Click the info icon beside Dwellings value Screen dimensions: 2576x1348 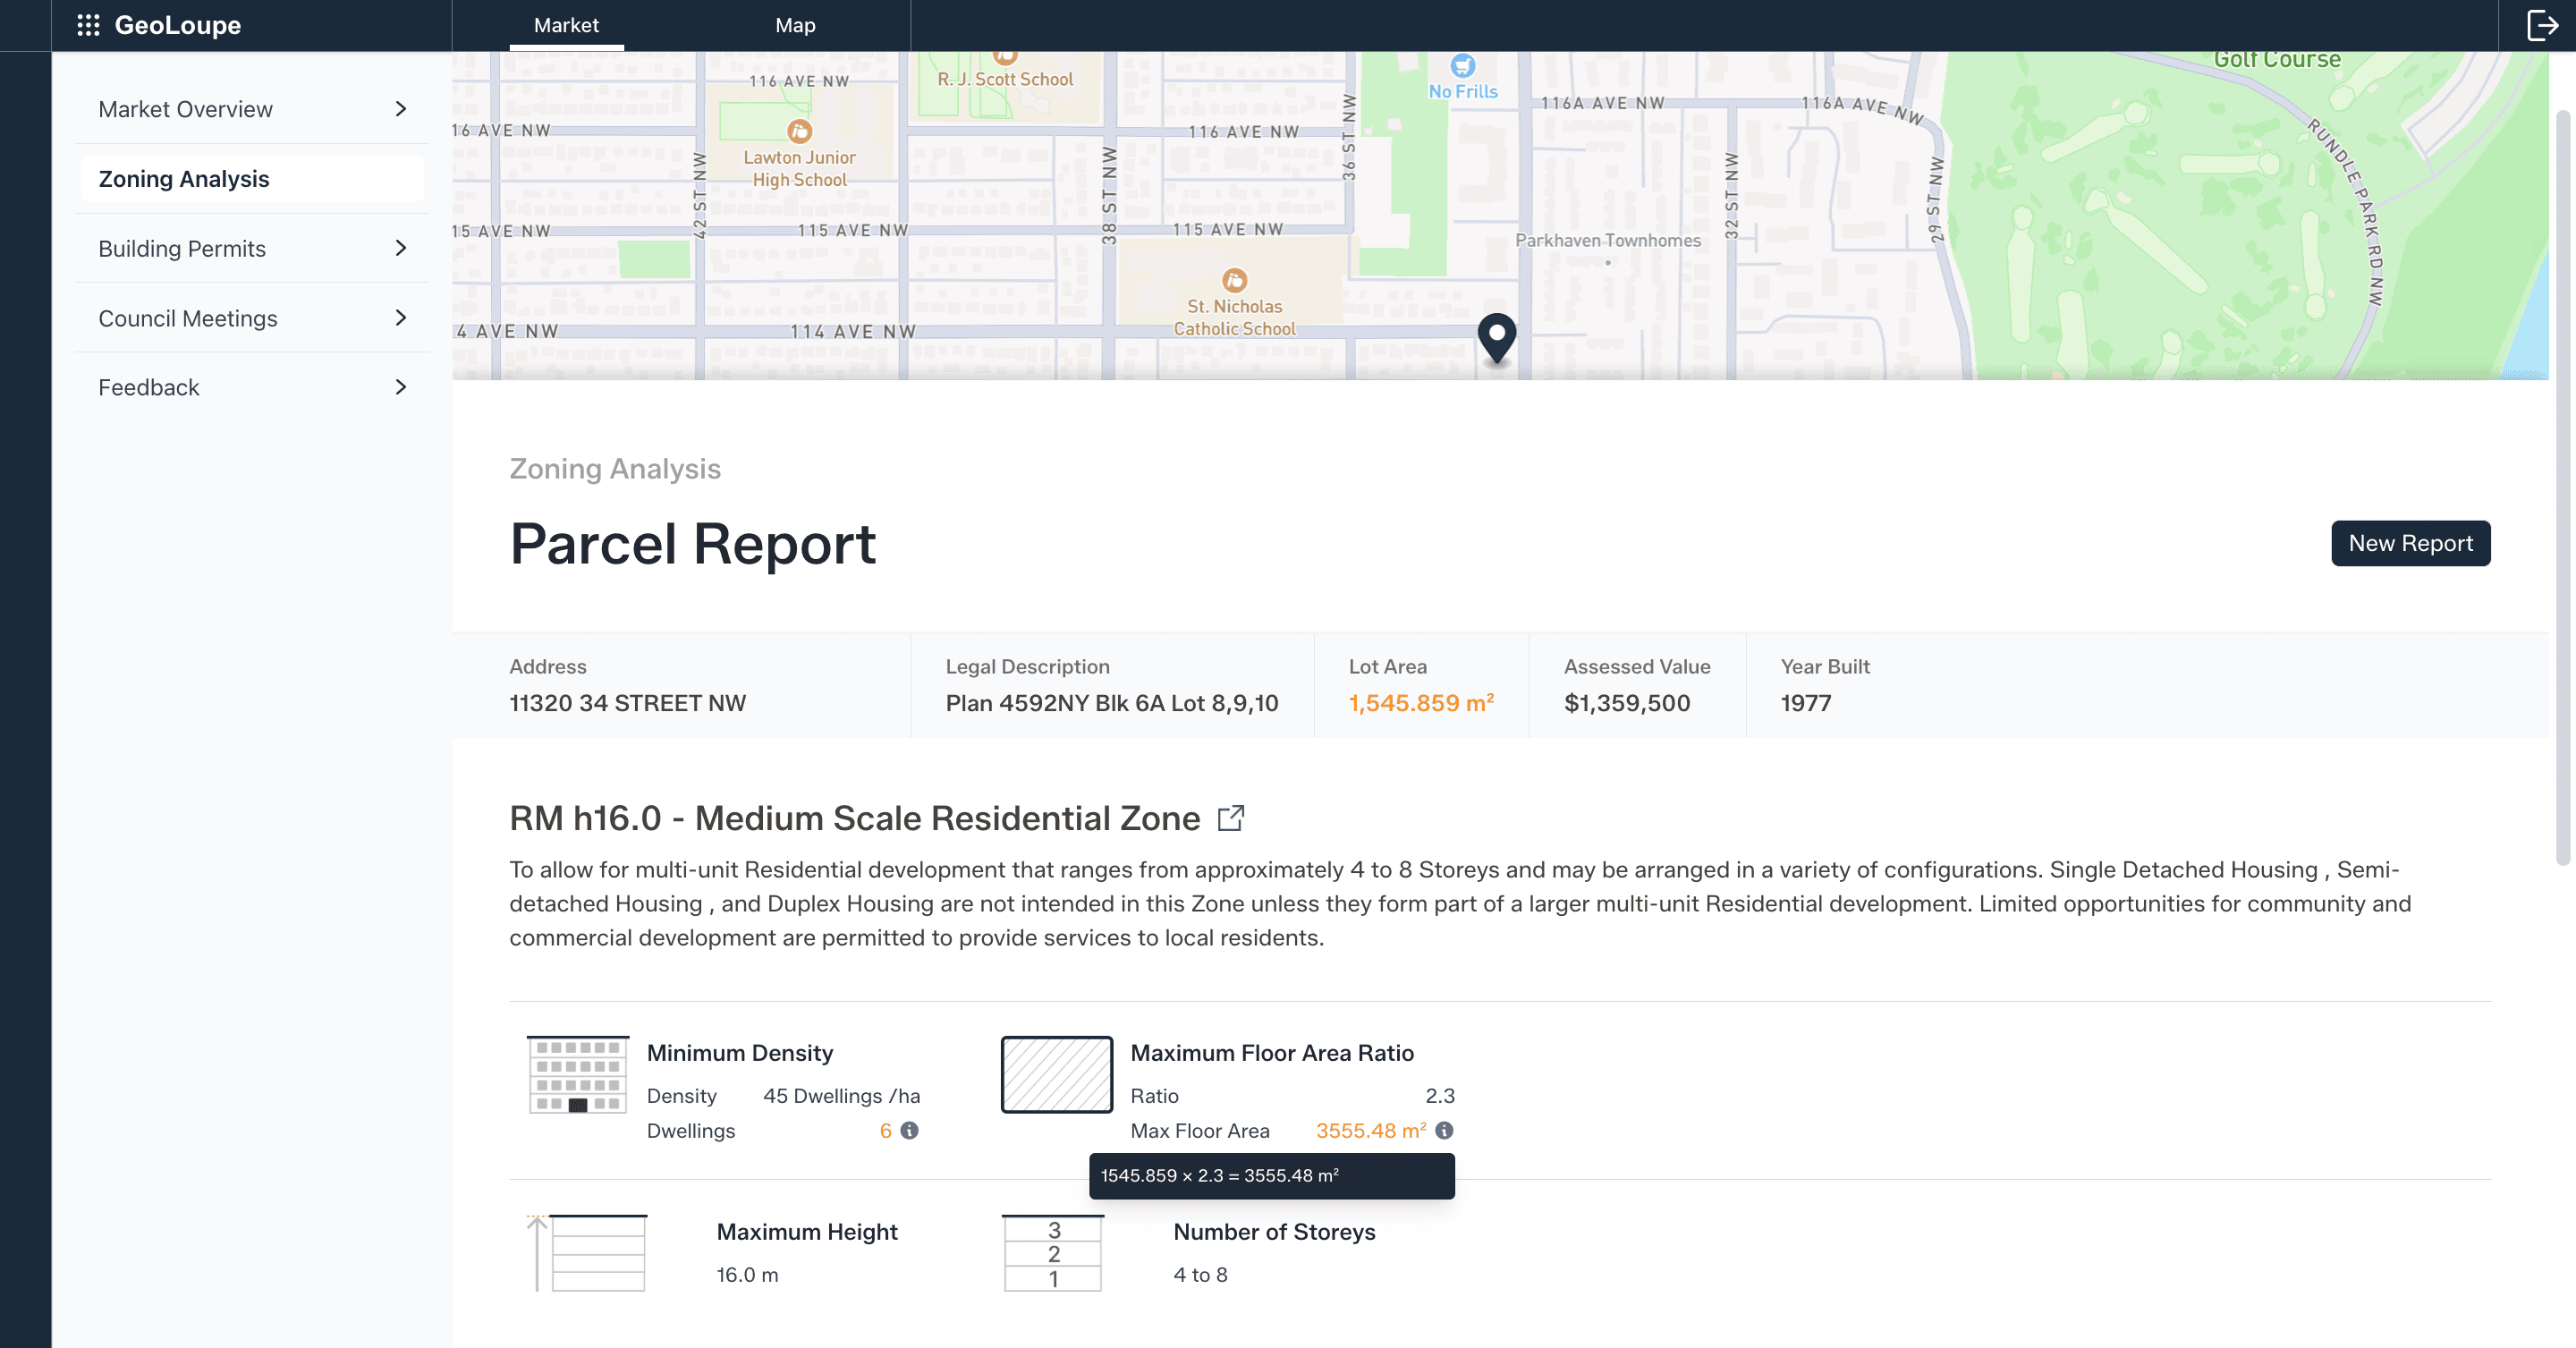(910, 1131)
